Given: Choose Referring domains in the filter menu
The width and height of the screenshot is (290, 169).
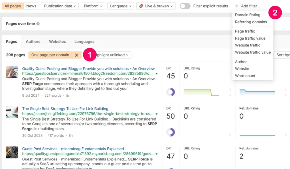Looking at the screenshot, I should [251, 22].
